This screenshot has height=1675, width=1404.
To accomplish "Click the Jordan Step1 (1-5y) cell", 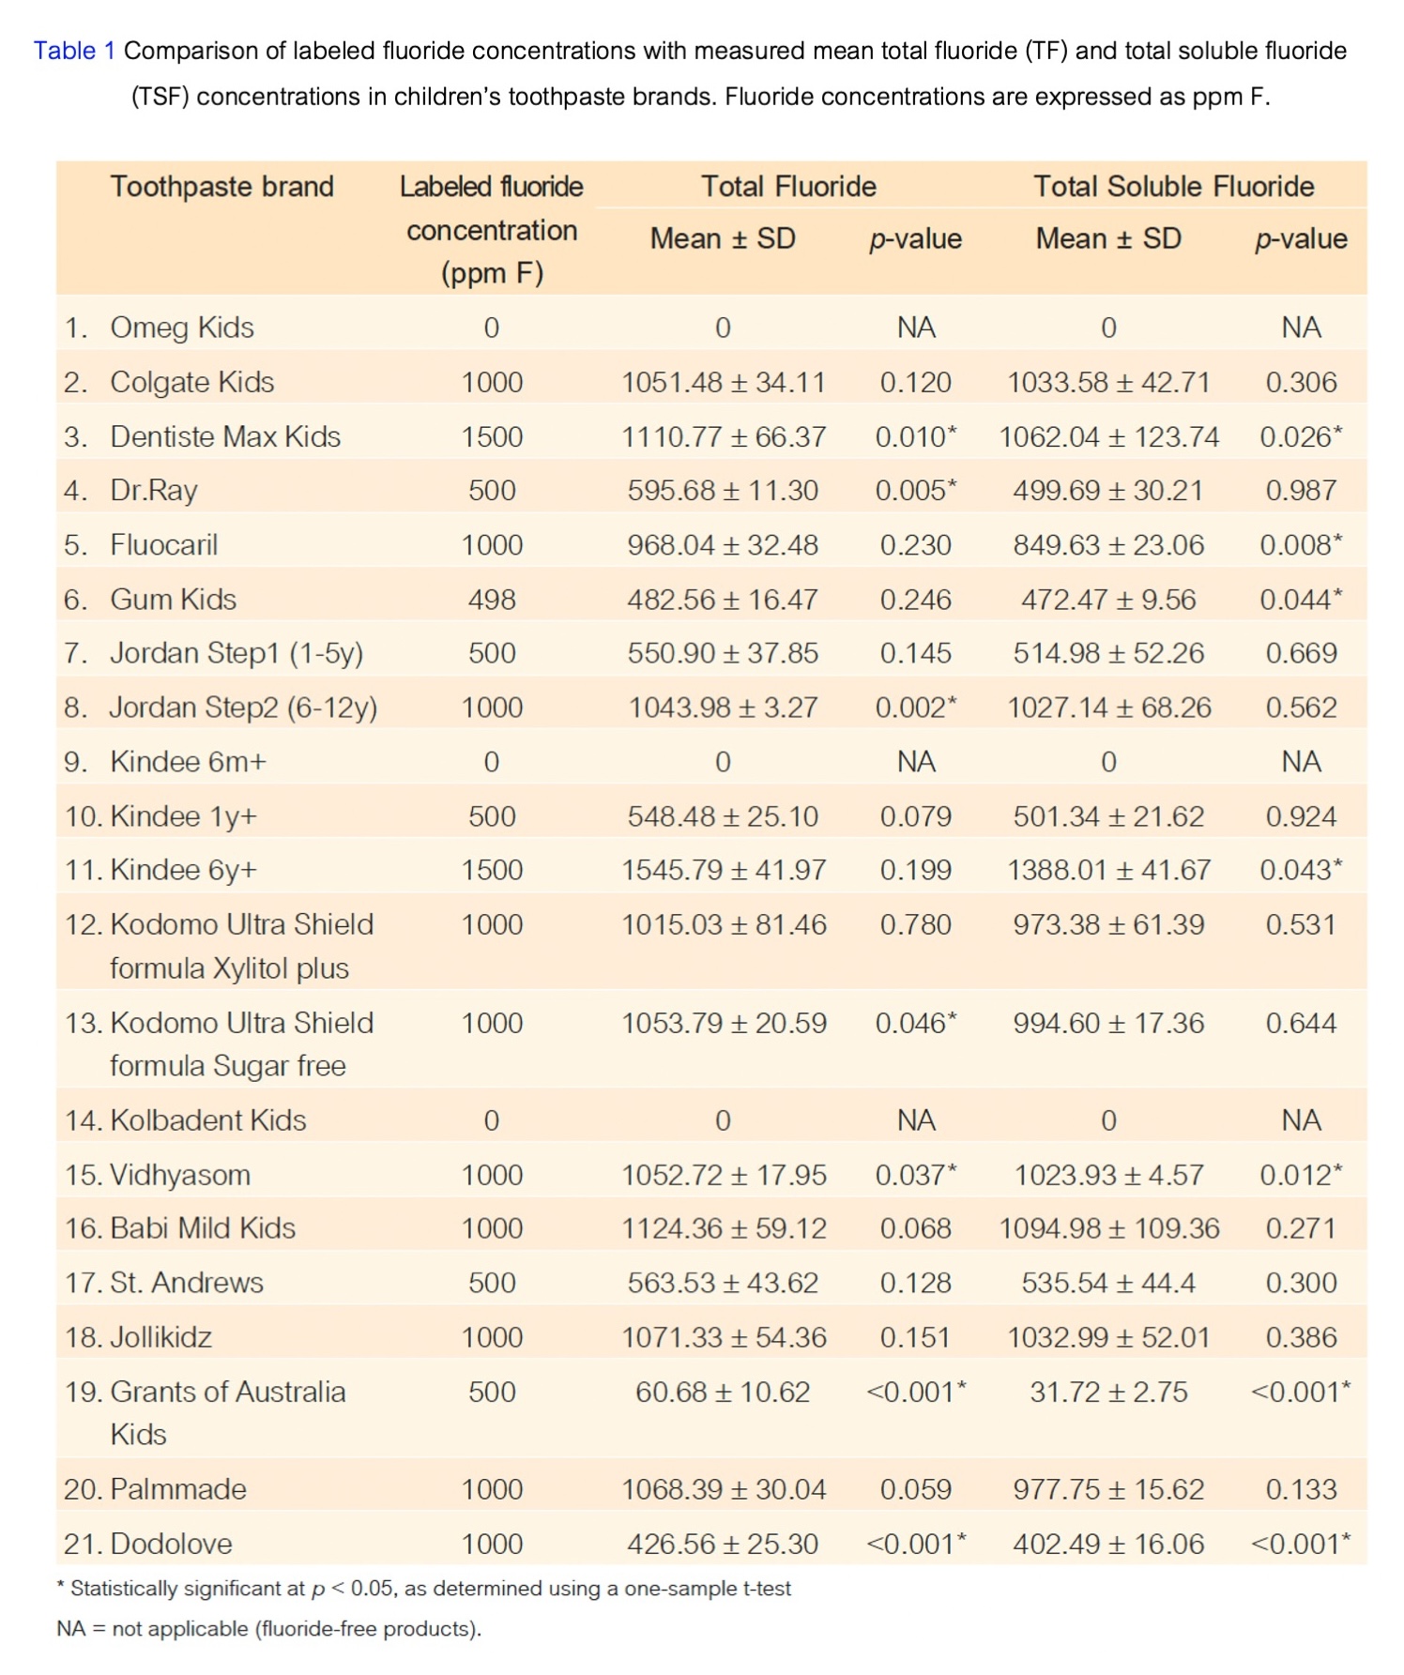I will (x=237, y=653).
